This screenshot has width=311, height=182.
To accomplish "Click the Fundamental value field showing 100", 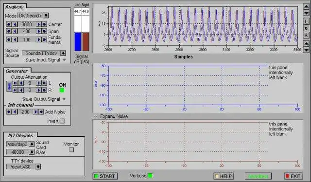I will pos(27,39).
